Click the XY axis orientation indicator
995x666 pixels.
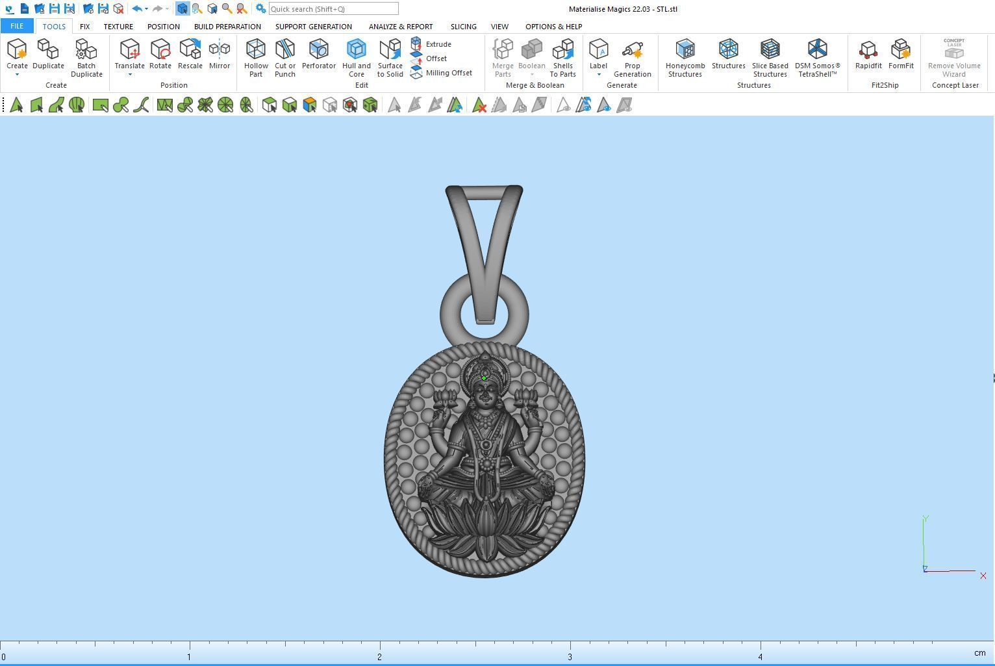(953, 547)
